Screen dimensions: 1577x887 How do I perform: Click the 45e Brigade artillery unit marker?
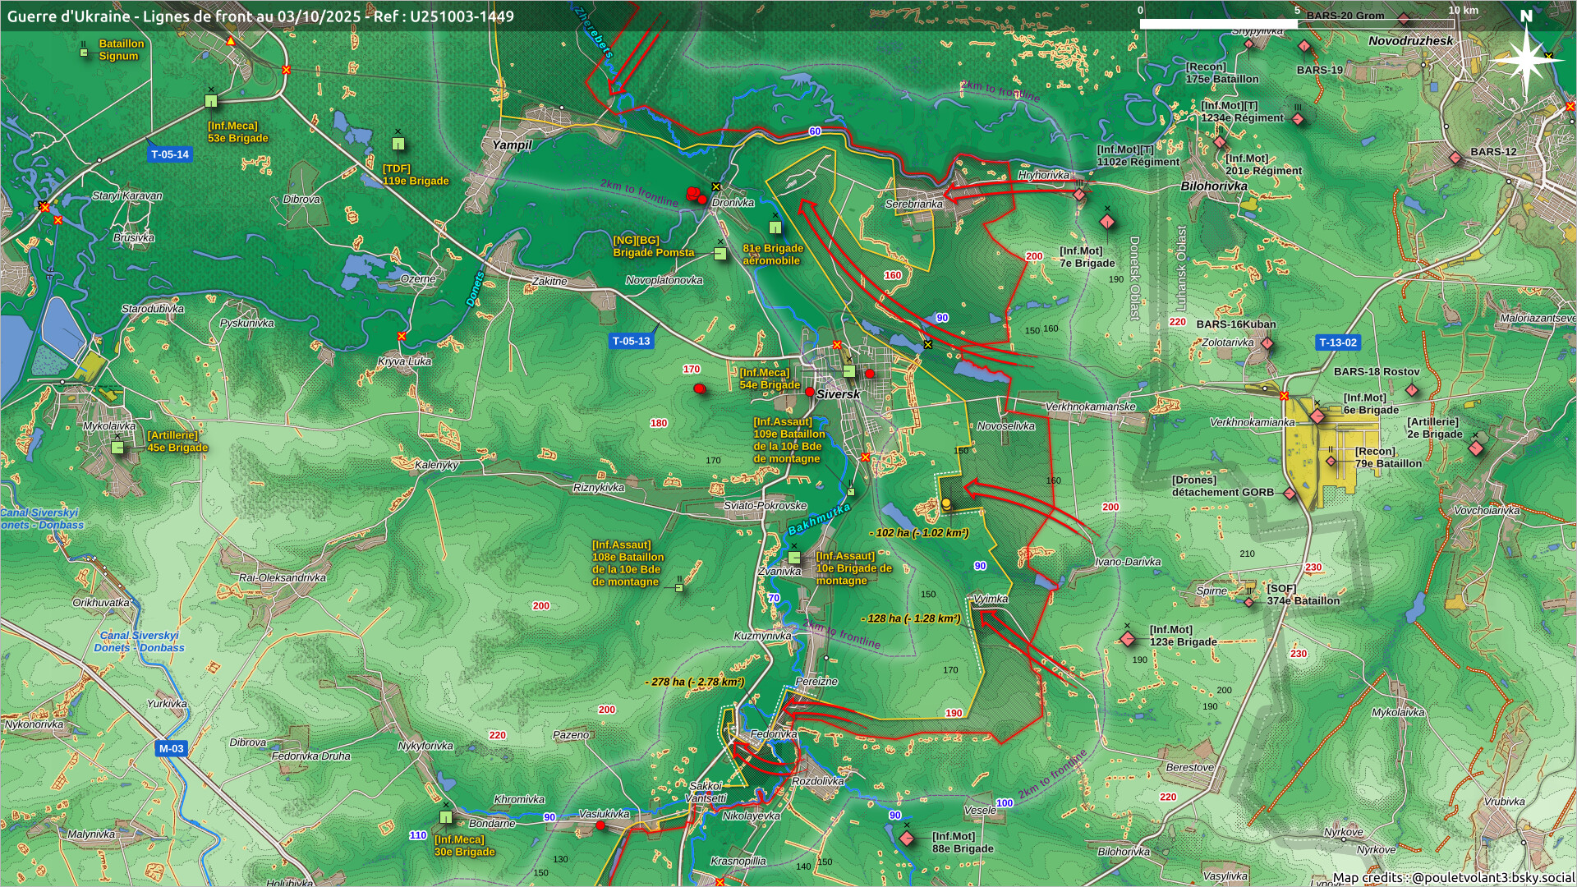(117, 448)
